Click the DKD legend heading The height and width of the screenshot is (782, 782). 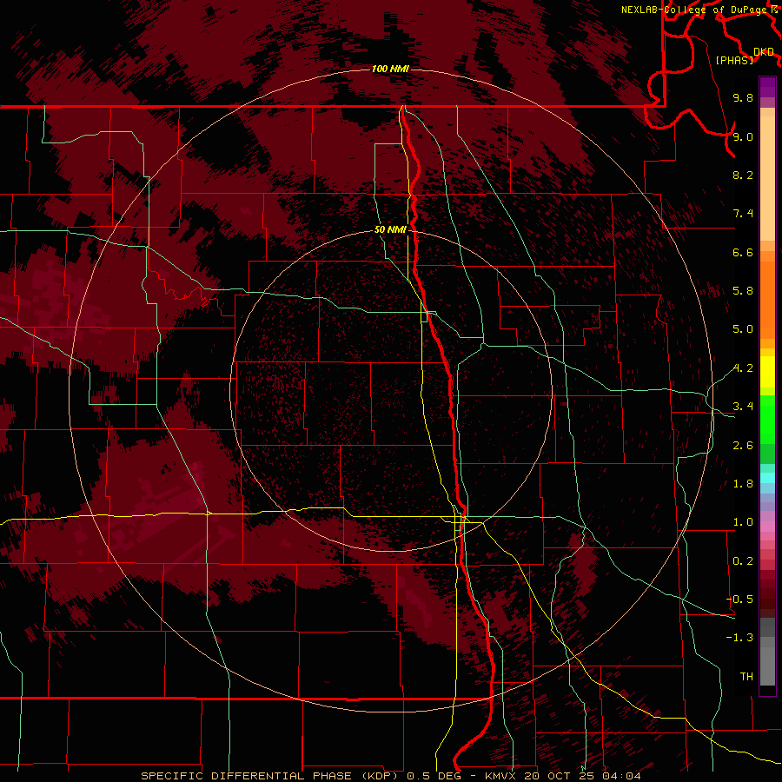[764, 52]
